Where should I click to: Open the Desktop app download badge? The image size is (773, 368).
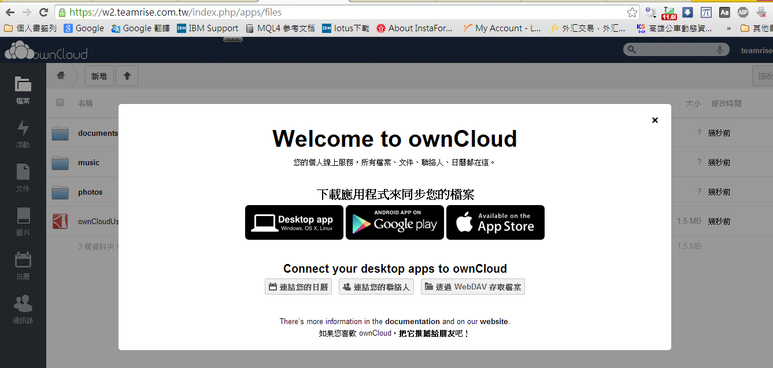[294, 222]
